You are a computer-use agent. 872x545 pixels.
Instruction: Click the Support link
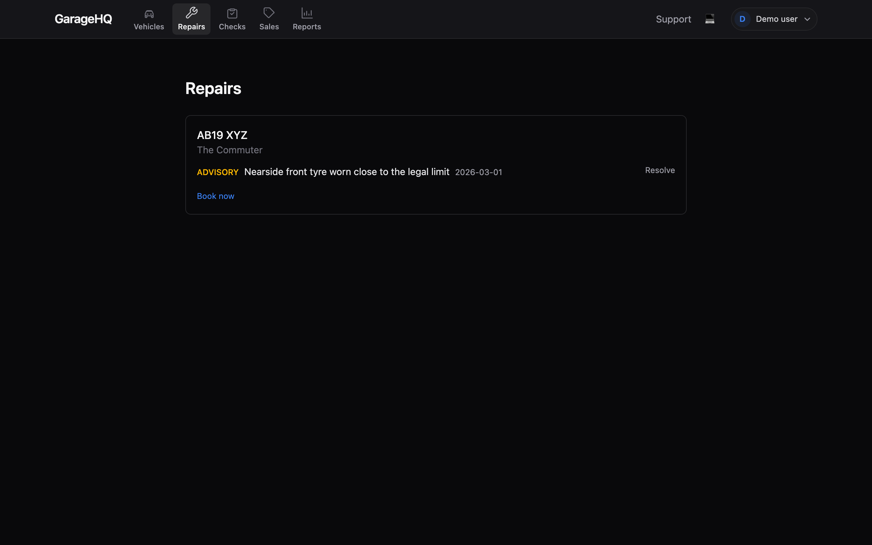click(x=673, y=19)
